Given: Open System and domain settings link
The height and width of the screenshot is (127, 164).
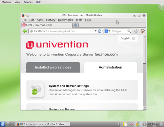Looking at the screenshot, I should 69,86.
